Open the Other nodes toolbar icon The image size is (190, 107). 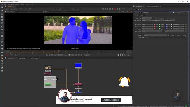(x=2, y=55)
